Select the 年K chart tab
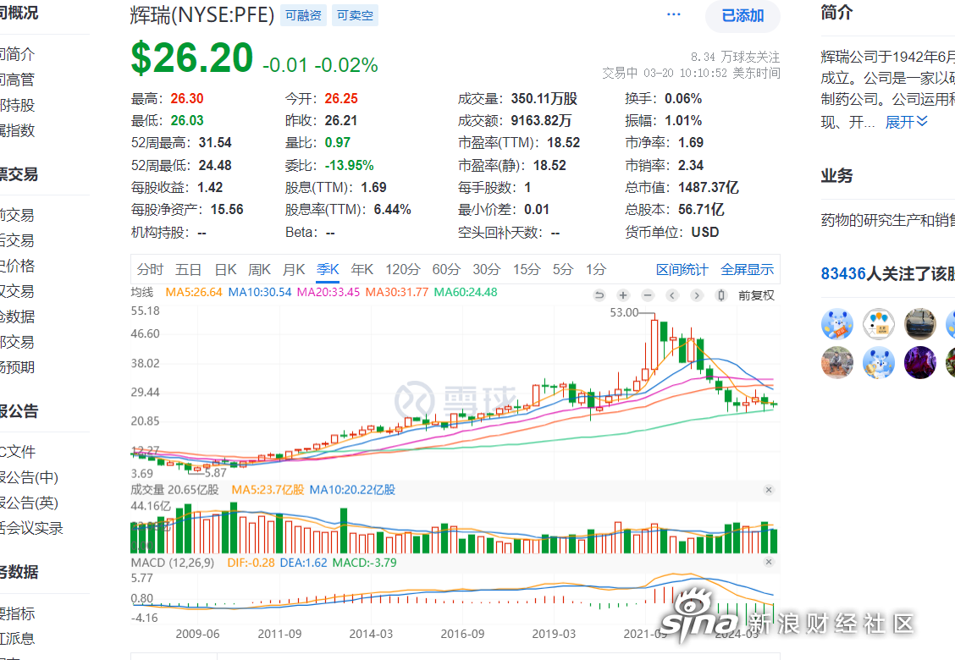The height and width of the screenshot is (660, 955). (362, 269)
